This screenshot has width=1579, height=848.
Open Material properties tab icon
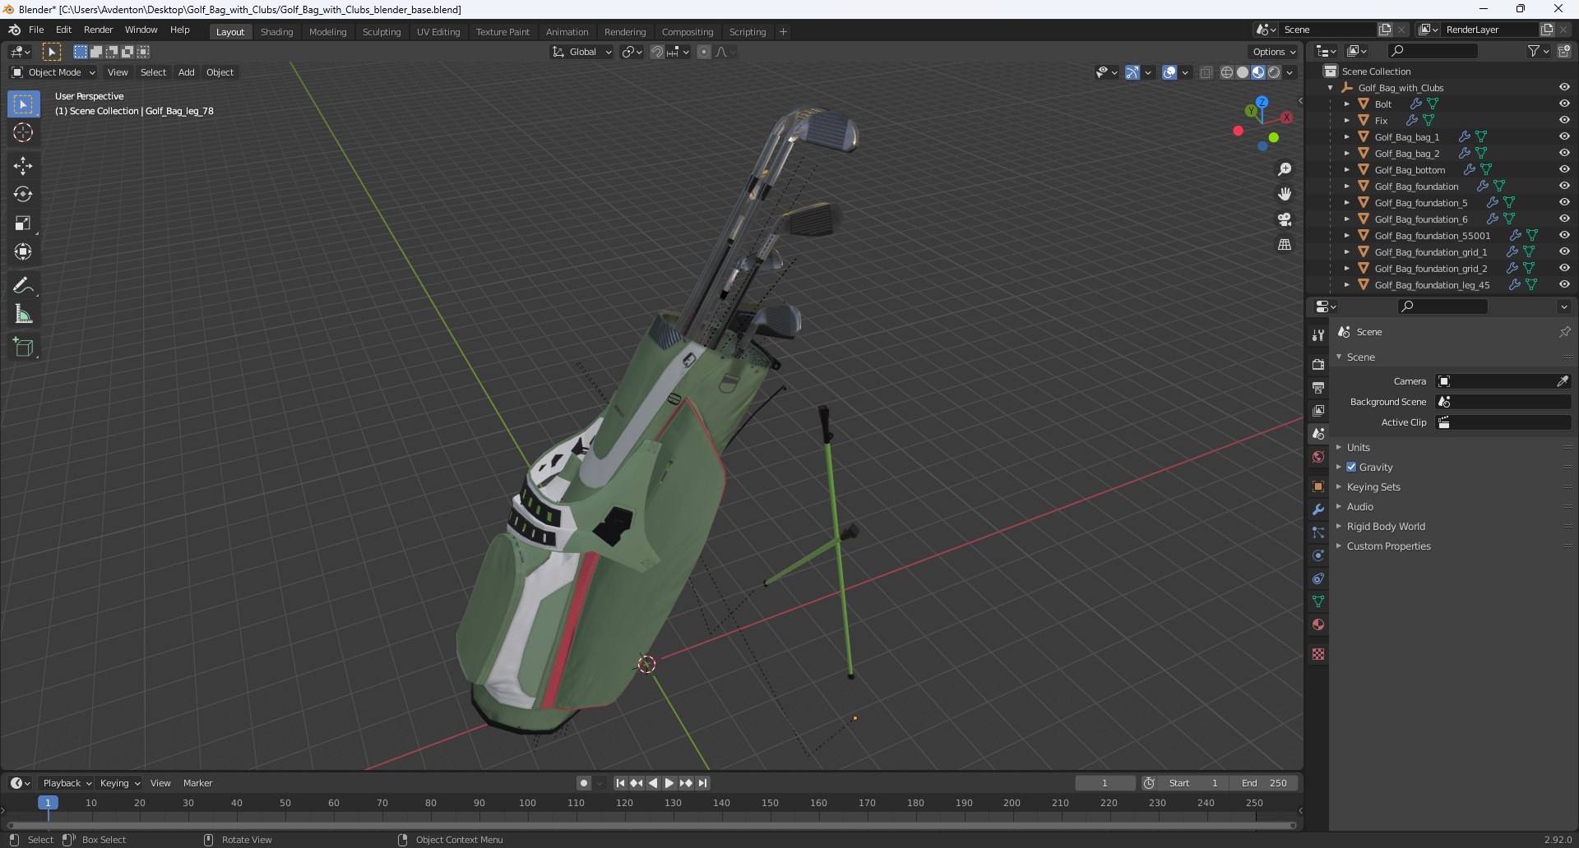[1318, 624]
